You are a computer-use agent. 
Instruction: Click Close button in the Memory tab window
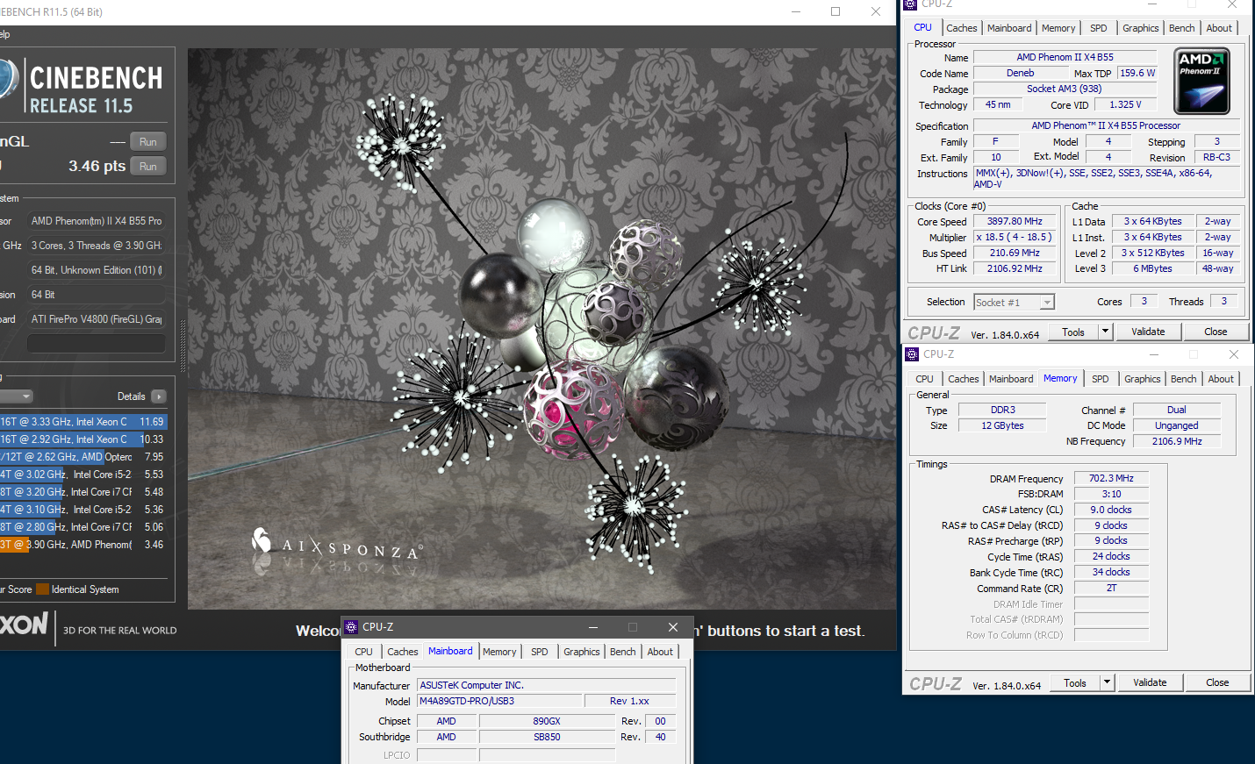coord(1217,682)
